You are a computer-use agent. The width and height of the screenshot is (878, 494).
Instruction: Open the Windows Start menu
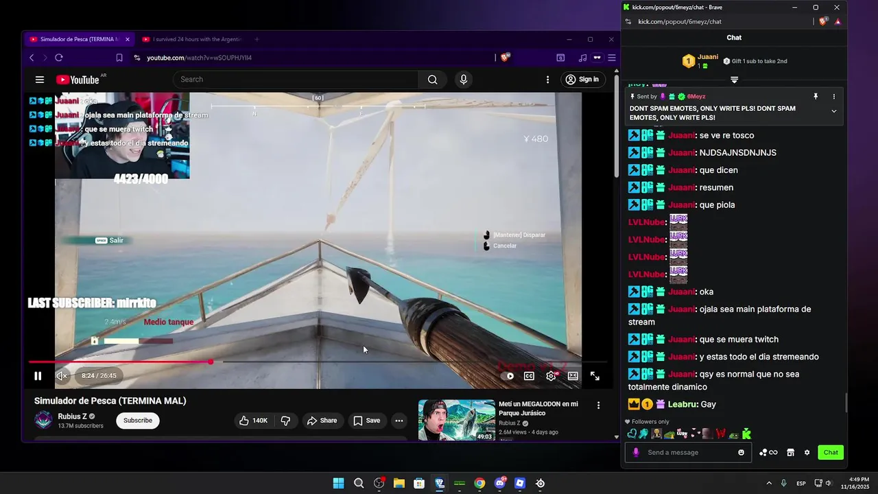tap(338, 483)
